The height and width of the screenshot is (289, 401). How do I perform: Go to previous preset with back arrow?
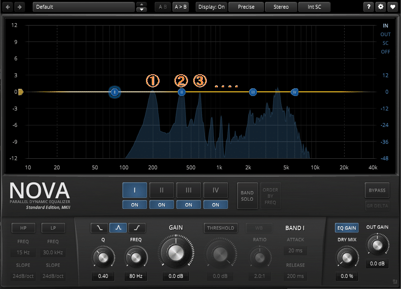coord(8,7)
